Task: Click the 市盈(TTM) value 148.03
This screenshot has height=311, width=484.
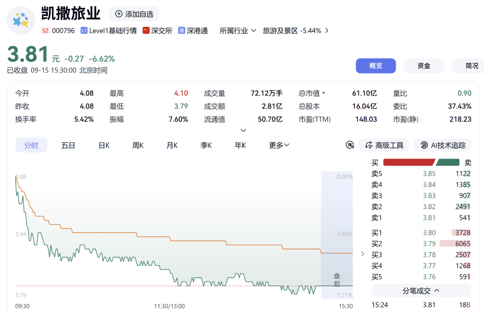Action: 366,119
